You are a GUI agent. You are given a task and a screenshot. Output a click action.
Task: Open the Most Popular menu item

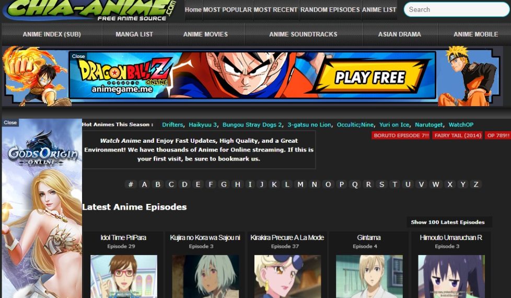[x=227, y=9]
